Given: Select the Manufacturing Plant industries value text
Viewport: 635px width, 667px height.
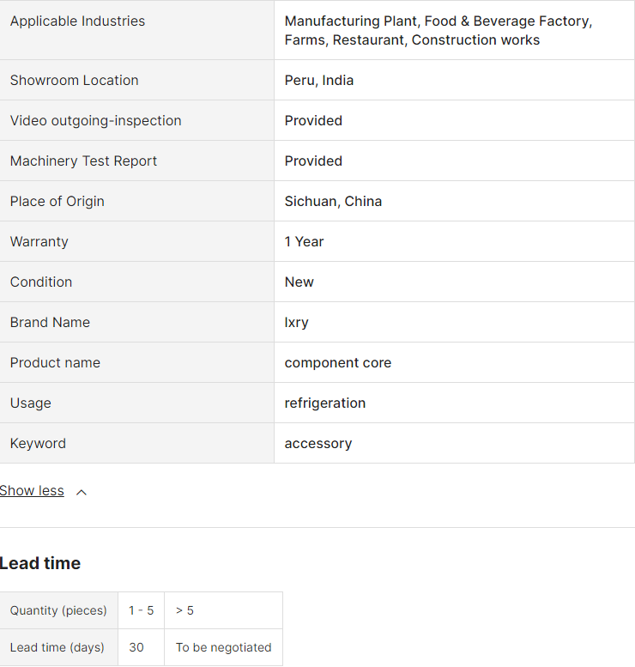Looking at the screenshot, I should tap(438, 30).
